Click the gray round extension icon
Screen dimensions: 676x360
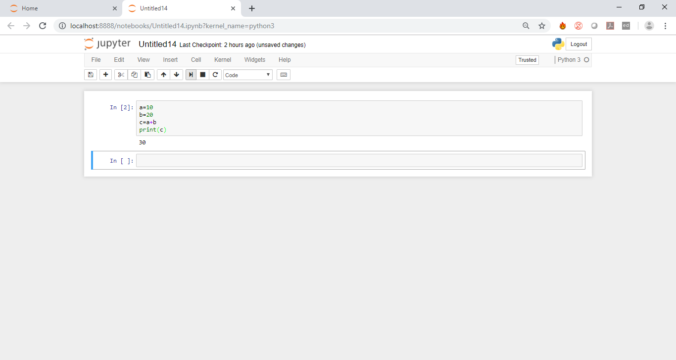594,26
